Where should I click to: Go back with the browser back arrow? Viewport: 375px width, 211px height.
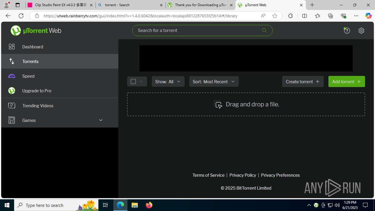point(8,16)
